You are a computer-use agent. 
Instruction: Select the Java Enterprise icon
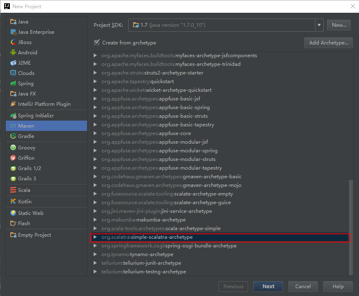click(13, 32)
